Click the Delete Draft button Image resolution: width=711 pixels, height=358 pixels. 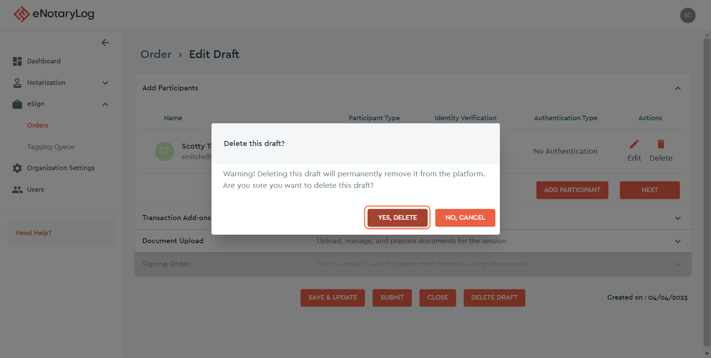pos(495,298)
